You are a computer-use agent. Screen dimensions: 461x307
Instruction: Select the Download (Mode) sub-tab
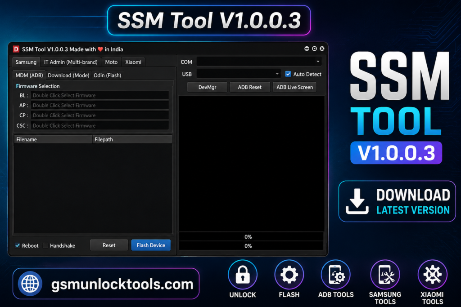[68, 75]
